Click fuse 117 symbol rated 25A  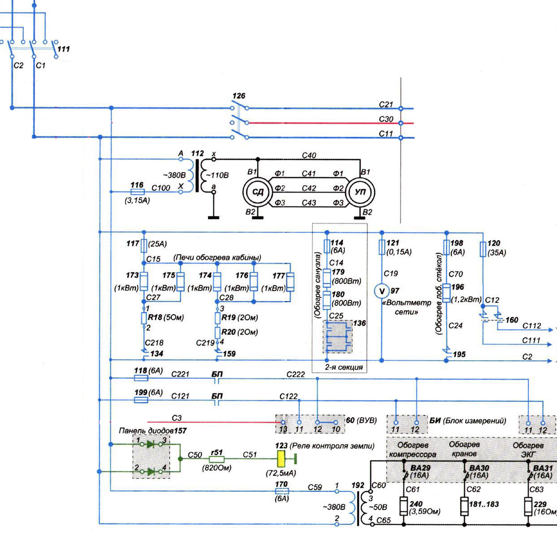[x=144, y=246]
